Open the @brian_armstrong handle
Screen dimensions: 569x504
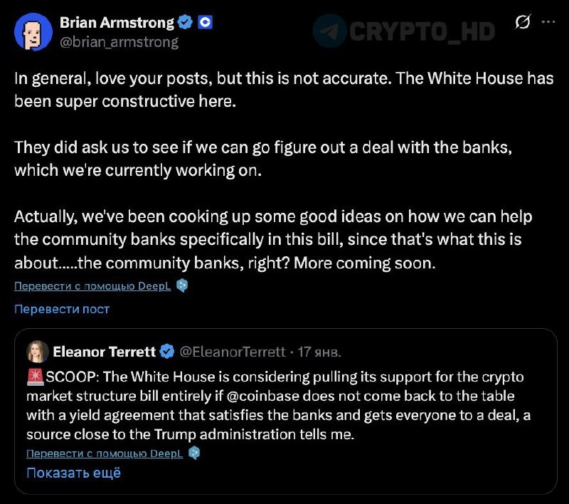tap(119, 41)
